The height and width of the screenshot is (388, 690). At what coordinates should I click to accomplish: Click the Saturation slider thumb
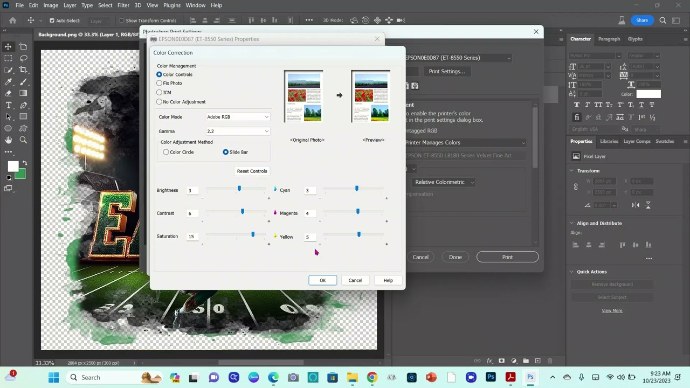253,234
